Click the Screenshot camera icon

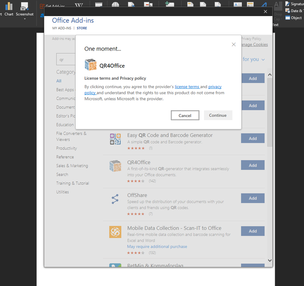24,6
